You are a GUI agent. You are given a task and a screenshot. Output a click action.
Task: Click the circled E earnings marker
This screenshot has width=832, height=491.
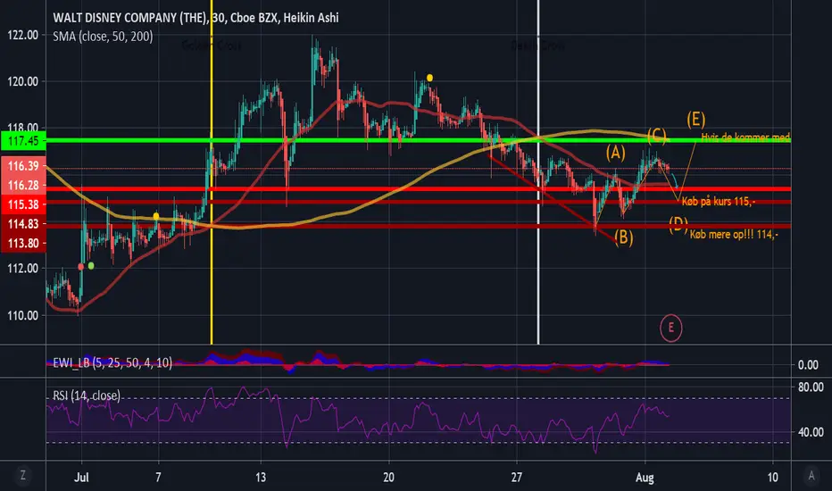pyautogui.click(x=670, y=328)
